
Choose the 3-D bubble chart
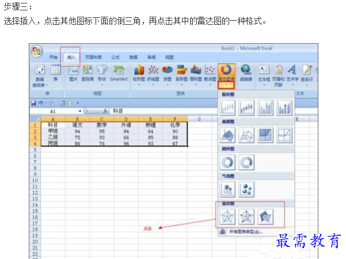(x=246, y=190)
